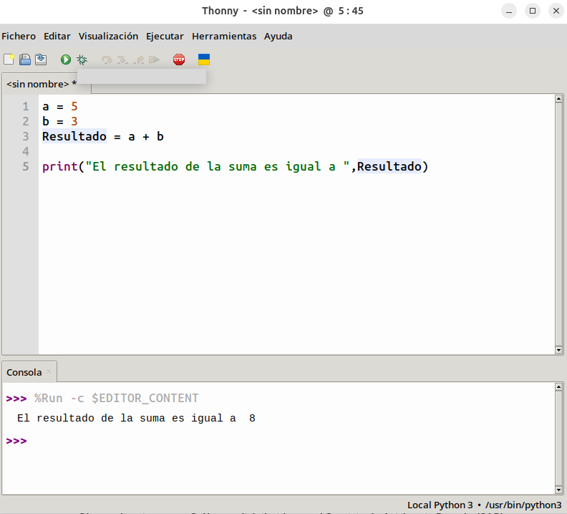Click 'Resultado' argument inside print call
Image resolution: width=567 pixels, height=514 pixels.
click(x=389, y=166)
